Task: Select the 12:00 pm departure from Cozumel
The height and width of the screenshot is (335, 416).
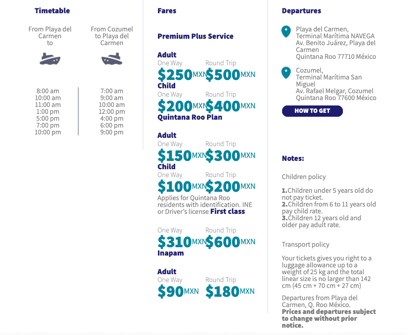Action: tap(112, 112)
